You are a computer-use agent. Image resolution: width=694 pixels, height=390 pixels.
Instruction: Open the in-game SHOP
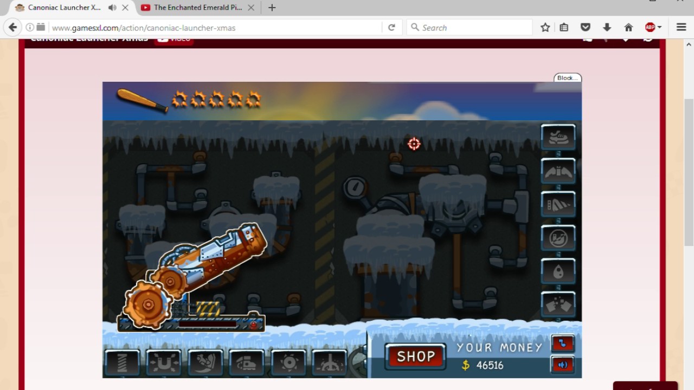point(416,356)
